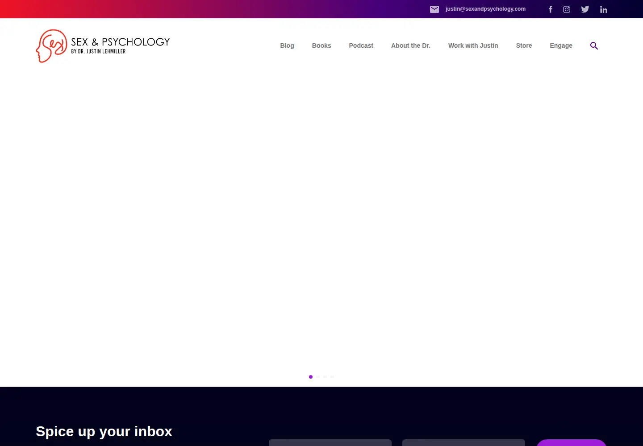643x446 pixels.
Task: Open the LinkedIn social icon
Action: (x=604, y=9)
